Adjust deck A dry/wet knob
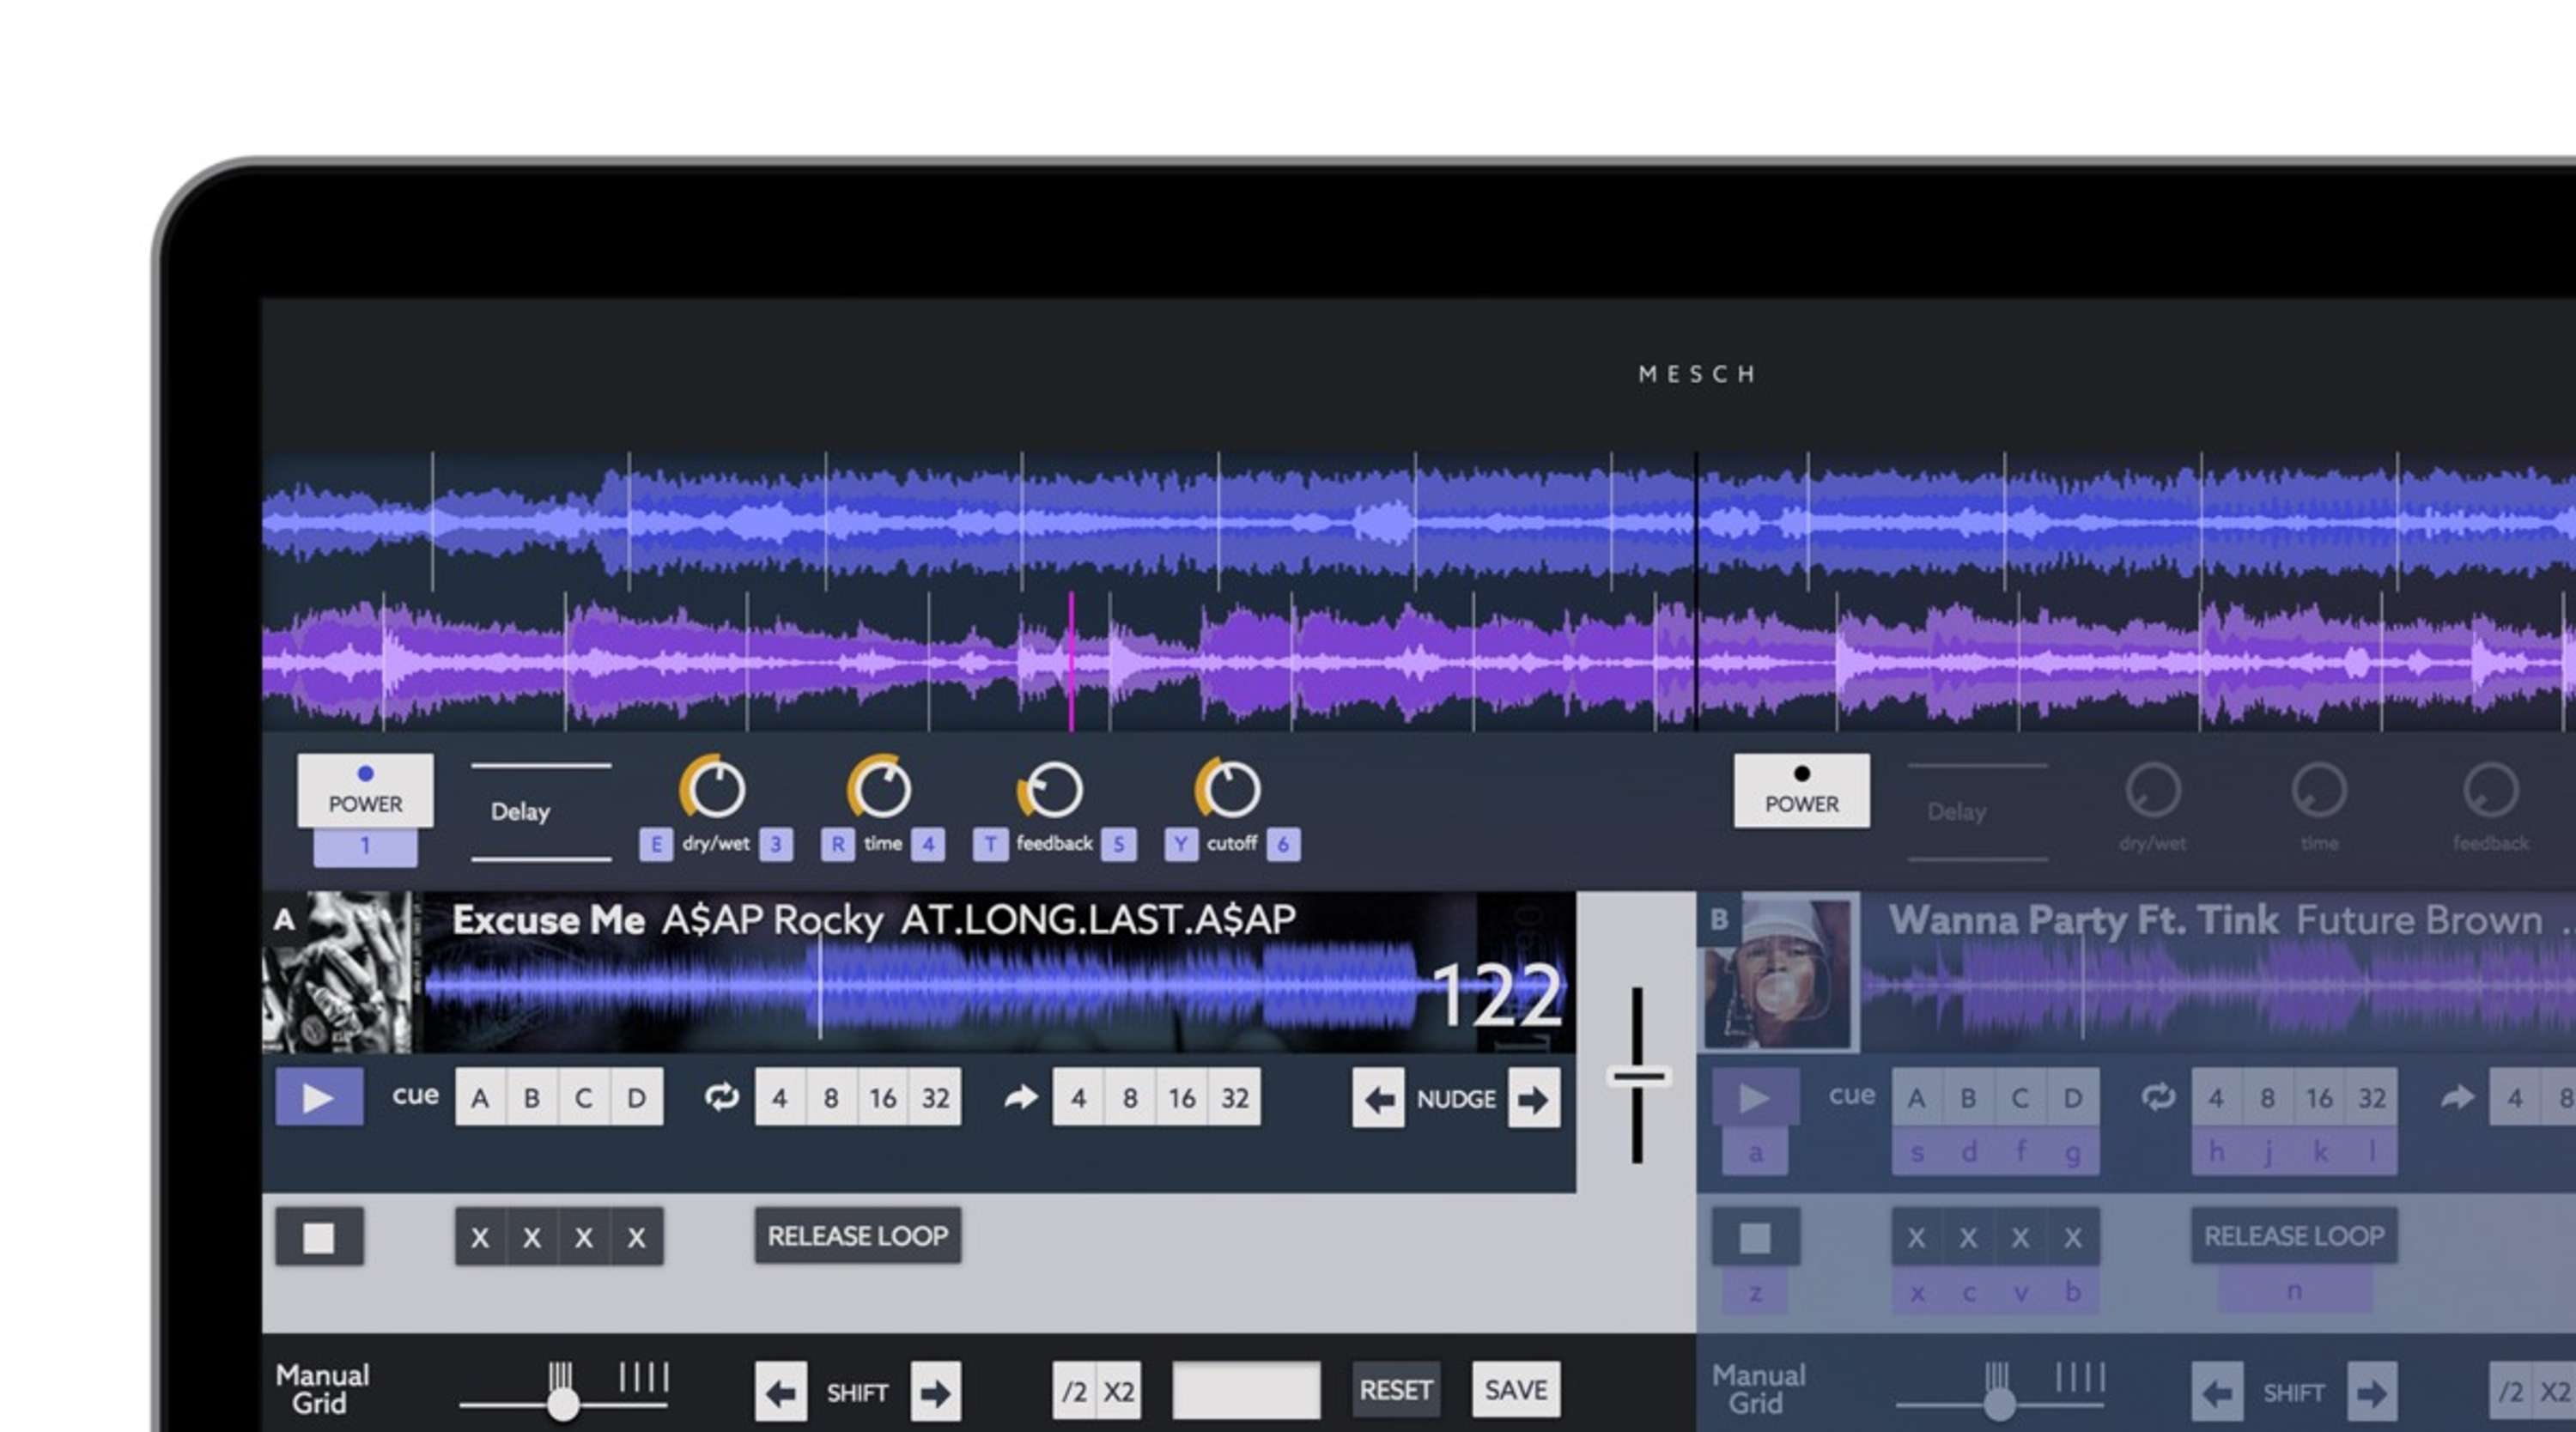The width and height of the screenshot is (2576, 1432). 713,788
